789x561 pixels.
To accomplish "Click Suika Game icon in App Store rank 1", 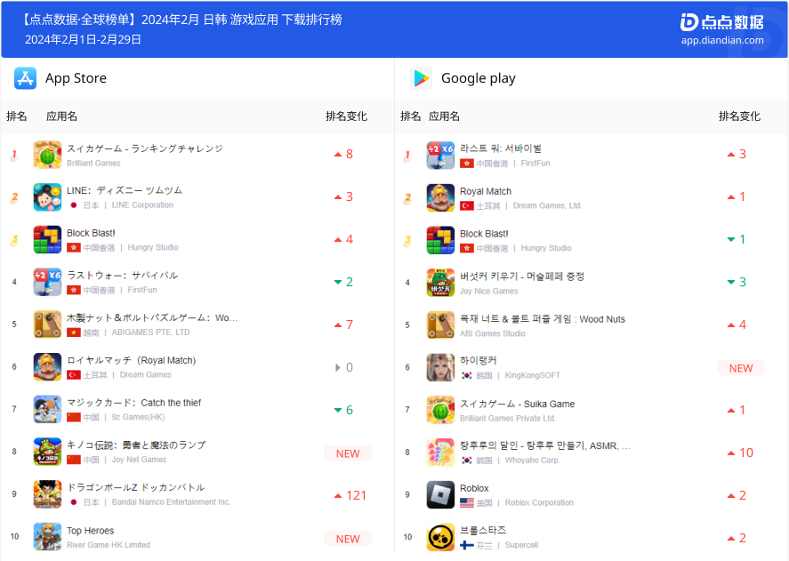I will [47, 155].
